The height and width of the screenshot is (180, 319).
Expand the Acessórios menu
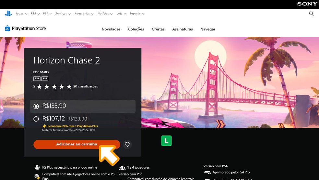84,14
